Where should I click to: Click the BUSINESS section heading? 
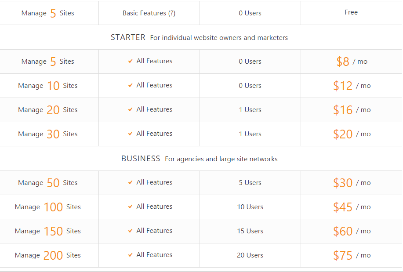[x=141, y=159]
